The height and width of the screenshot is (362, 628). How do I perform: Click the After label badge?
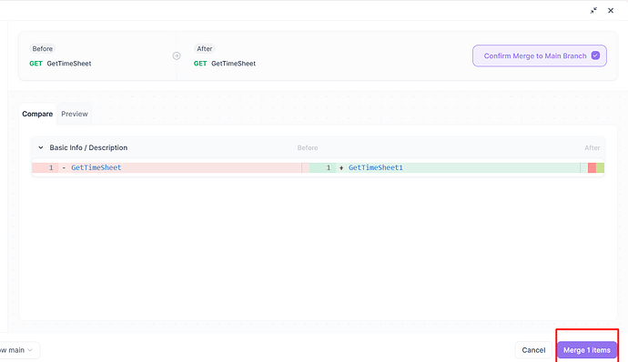point(204,48)
